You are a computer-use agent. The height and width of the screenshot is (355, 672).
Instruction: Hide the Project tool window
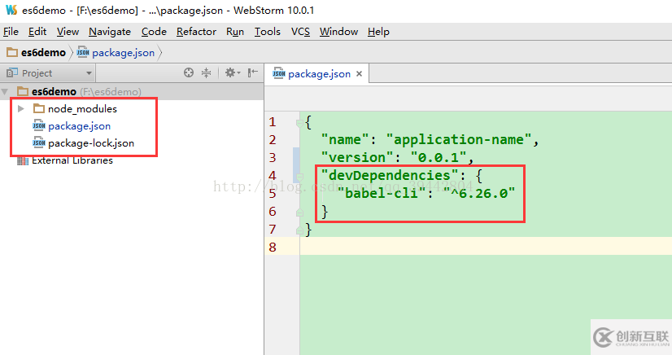point(253,73)
